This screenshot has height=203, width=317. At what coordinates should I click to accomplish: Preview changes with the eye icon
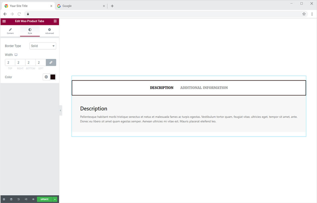(33, 199)
